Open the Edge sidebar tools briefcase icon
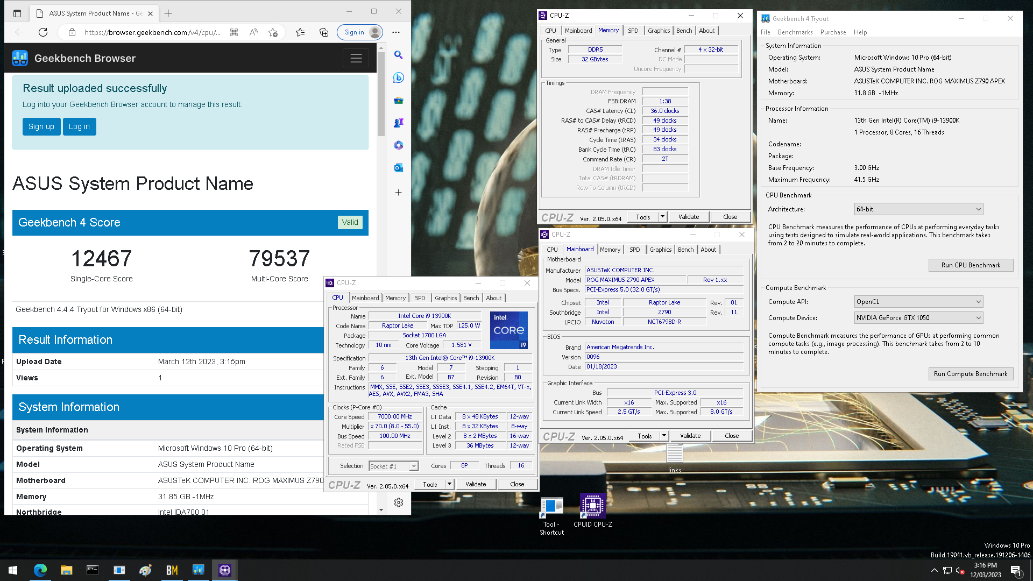1033x581 pixels. click(398, 100)
